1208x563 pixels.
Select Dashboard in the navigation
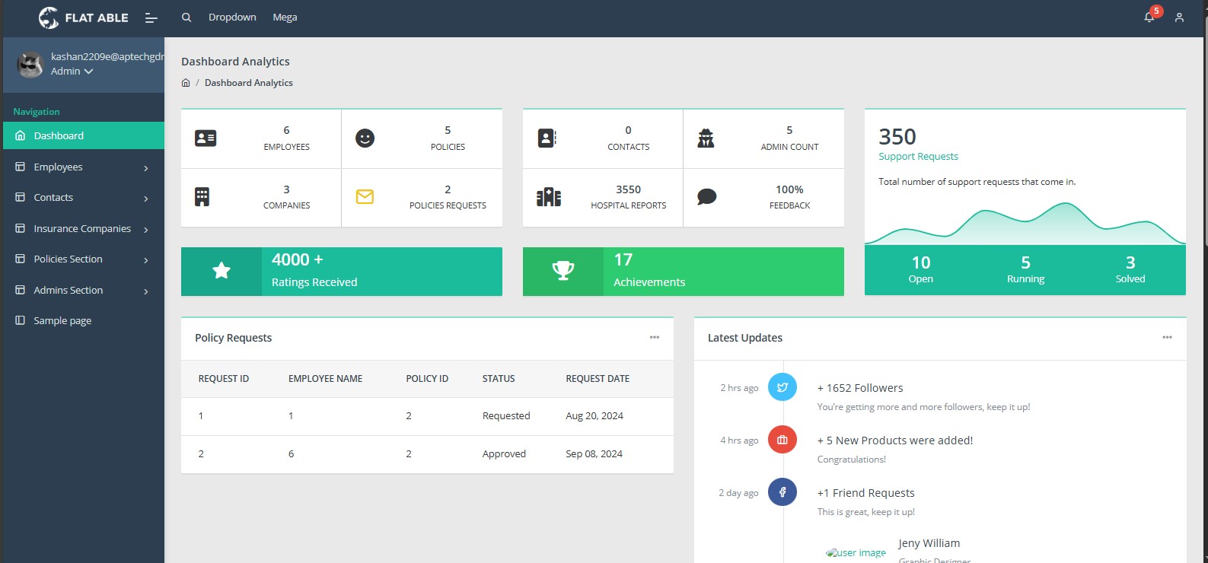84,135
